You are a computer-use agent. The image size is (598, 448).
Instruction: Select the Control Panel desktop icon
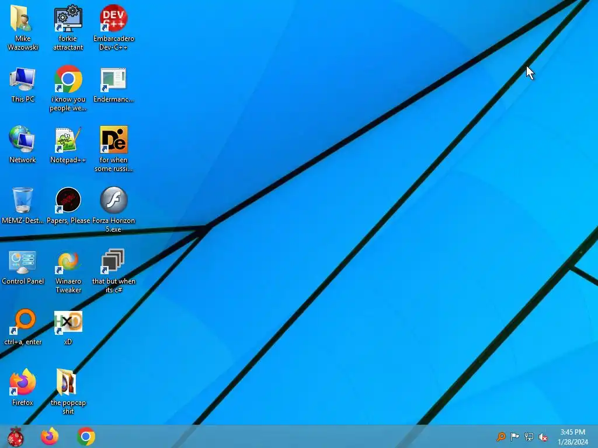pos(23,262)
